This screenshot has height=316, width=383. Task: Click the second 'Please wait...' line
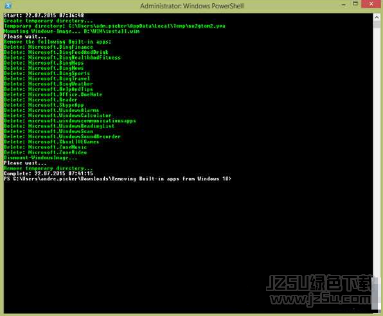click(25, 163)
